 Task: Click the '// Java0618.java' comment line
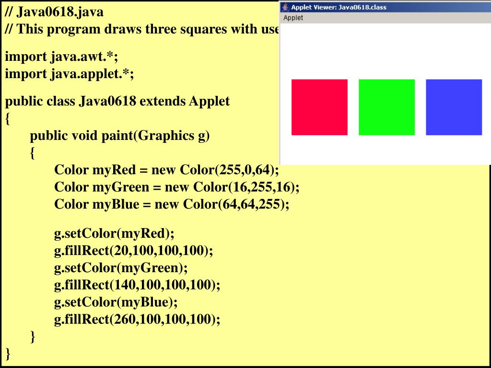[x=54, y=12]
